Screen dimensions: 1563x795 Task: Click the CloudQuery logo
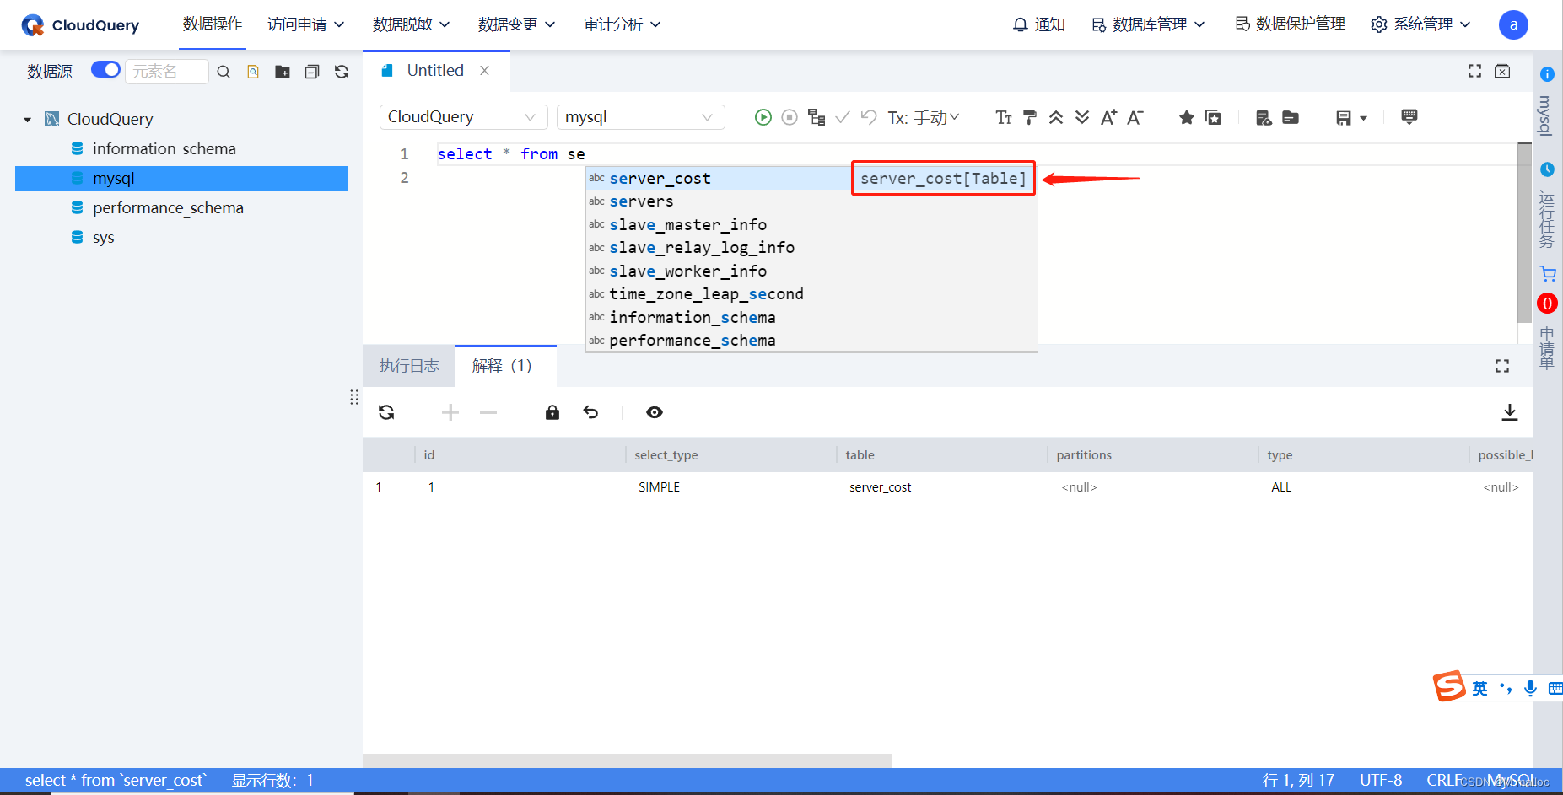click(x=81, y=25)
